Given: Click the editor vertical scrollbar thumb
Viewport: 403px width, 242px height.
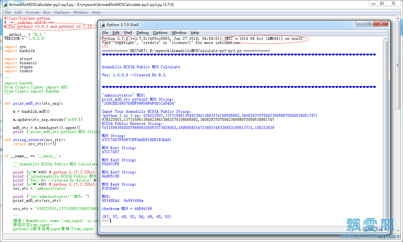Looking at the screenshot, I should pos(398,65).
